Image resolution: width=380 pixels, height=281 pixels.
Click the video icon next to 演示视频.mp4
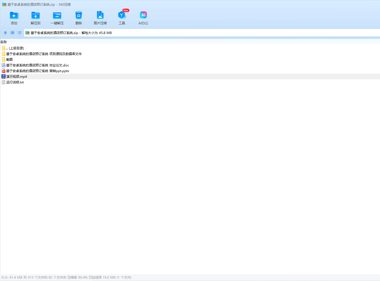[x=4, y=76]
